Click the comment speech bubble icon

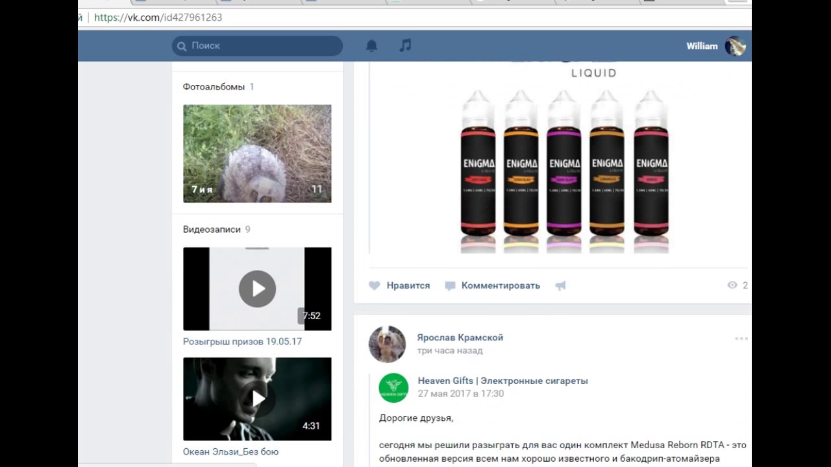[x=450, y=285]
